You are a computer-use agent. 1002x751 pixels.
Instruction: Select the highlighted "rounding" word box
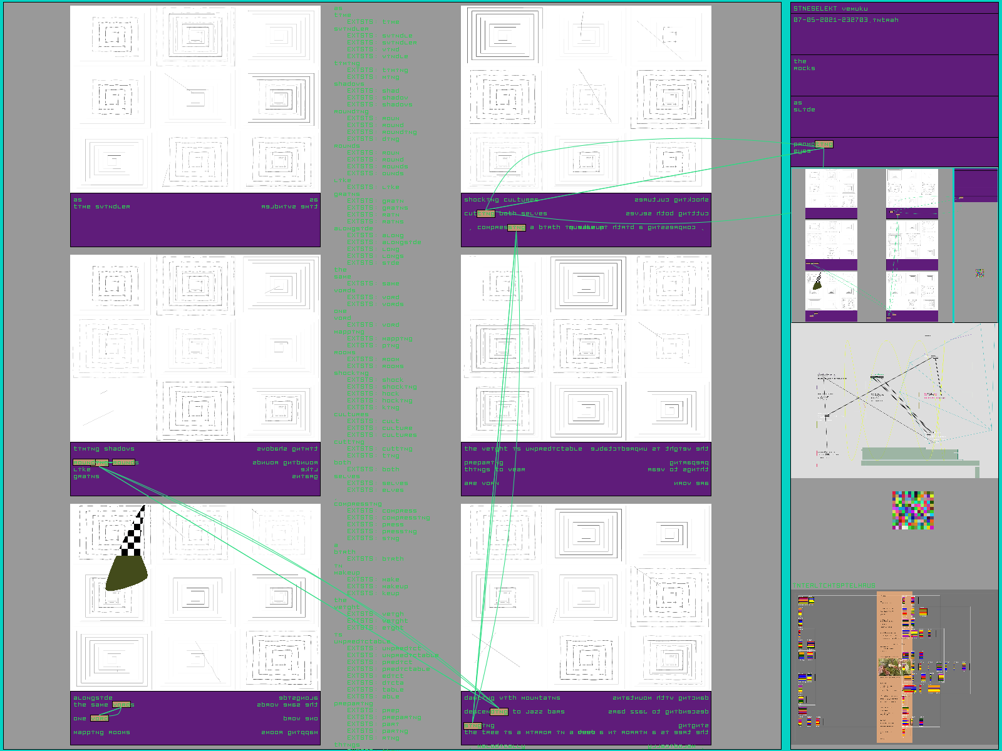tap(91, 462)
